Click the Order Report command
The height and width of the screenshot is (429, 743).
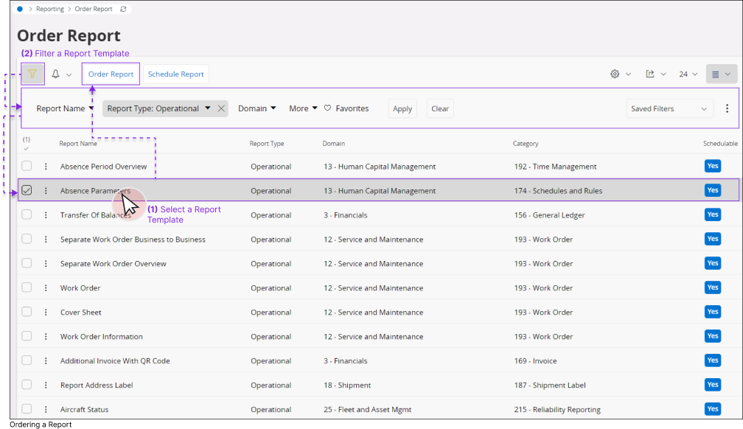click(x=111, y=74)
